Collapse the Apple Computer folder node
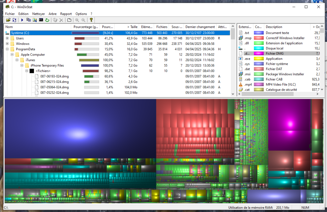Screen dimensions: 327x212 click(12, 55)
